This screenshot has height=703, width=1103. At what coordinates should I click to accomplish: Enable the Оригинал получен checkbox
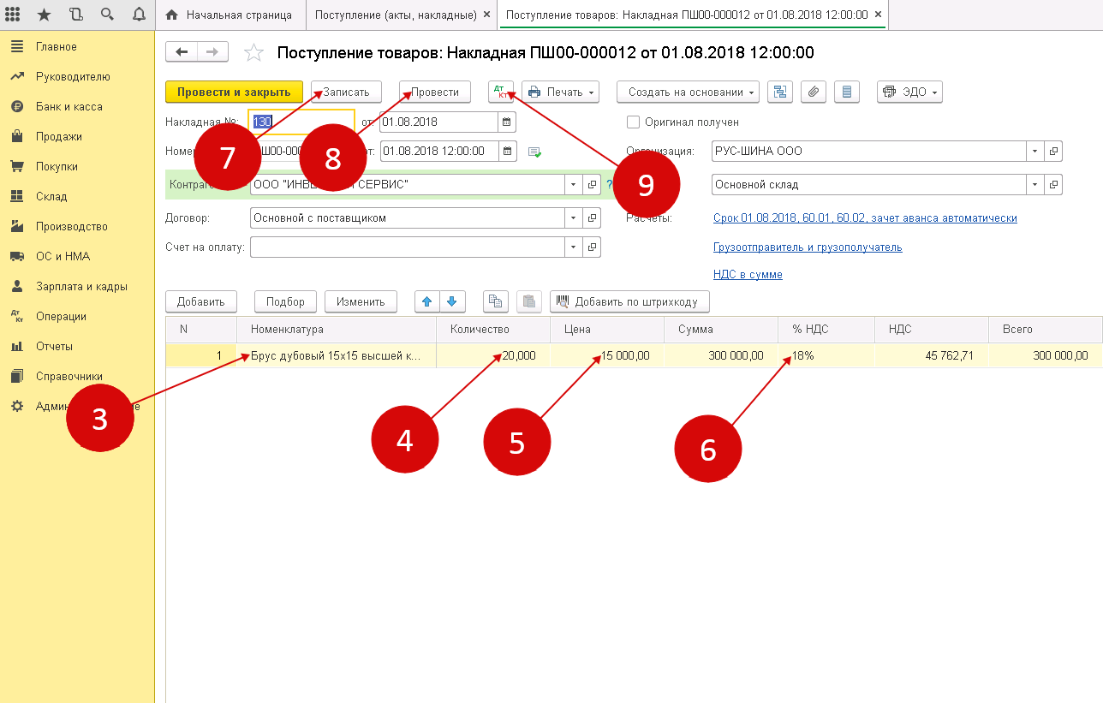(634, 122)
